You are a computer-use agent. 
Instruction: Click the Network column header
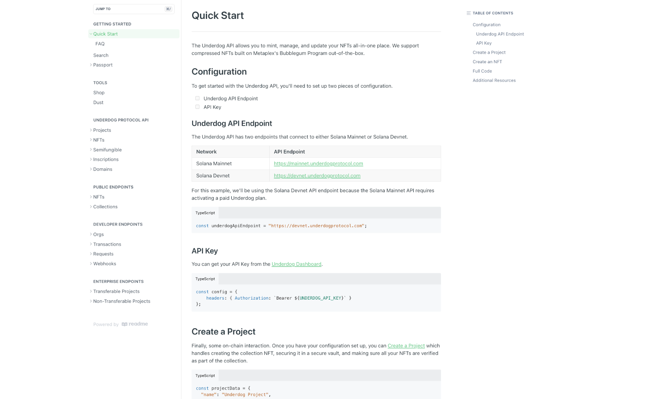pyautogui.click(x=231, y=152)
